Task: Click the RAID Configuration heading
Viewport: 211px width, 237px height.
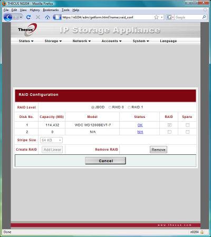Action: 39,95
